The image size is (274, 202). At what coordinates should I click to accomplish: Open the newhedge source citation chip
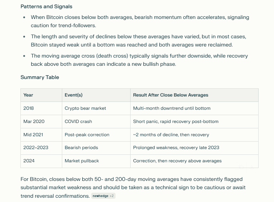[101, 196]
